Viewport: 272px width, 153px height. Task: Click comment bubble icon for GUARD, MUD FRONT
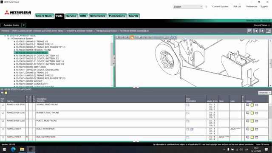[x=247, y=105]
